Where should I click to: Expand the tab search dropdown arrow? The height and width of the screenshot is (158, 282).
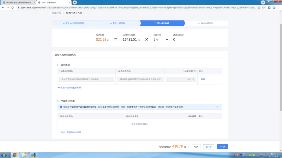click(263, 3)
